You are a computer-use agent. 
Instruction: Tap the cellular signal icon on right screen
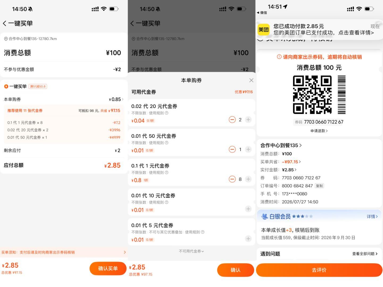[x=351, y=9]
